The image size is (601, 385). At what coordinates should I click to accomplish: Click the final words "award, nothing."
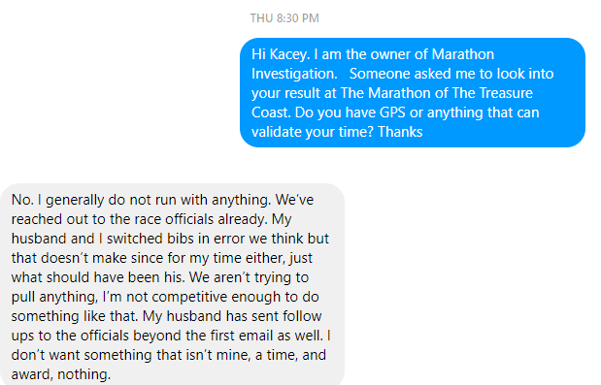[x=61, y=374]
